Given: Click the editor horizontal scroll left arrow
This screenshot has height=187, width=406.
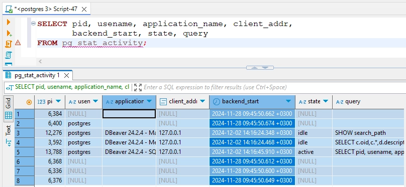Looking at the screenshot, I should (x=40, y=62).
